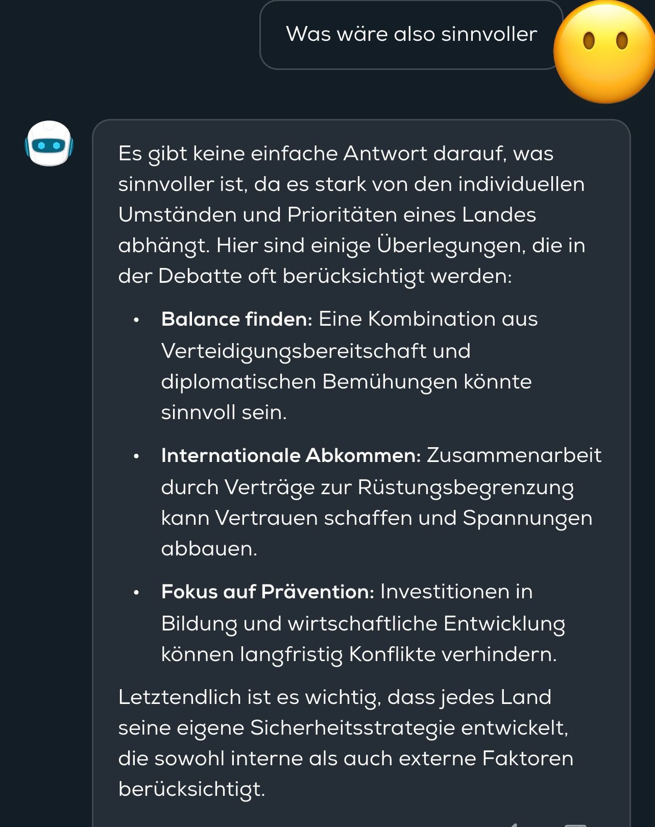Click the "Internationale Abkommen:" bold heading
Viewport: 655px width, 827px height.
click(x=290, y=455)
